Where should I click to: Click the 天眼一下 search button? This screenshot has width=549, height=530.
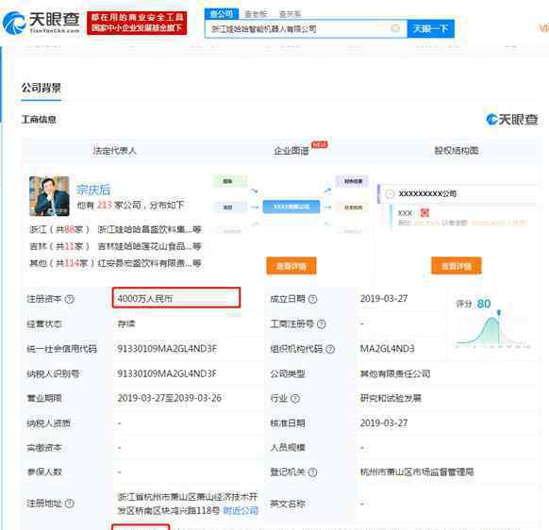(431, 28)
